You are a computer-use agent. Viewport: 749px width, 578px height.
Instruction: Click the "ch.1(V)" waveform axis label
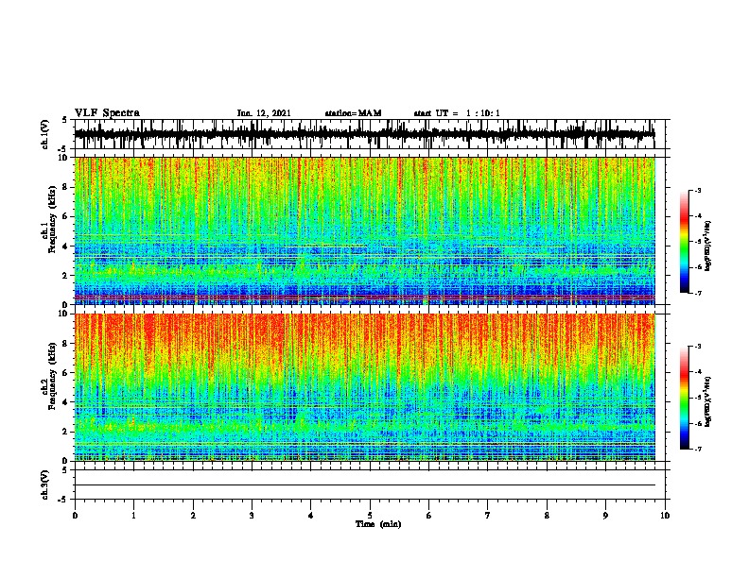45,134
